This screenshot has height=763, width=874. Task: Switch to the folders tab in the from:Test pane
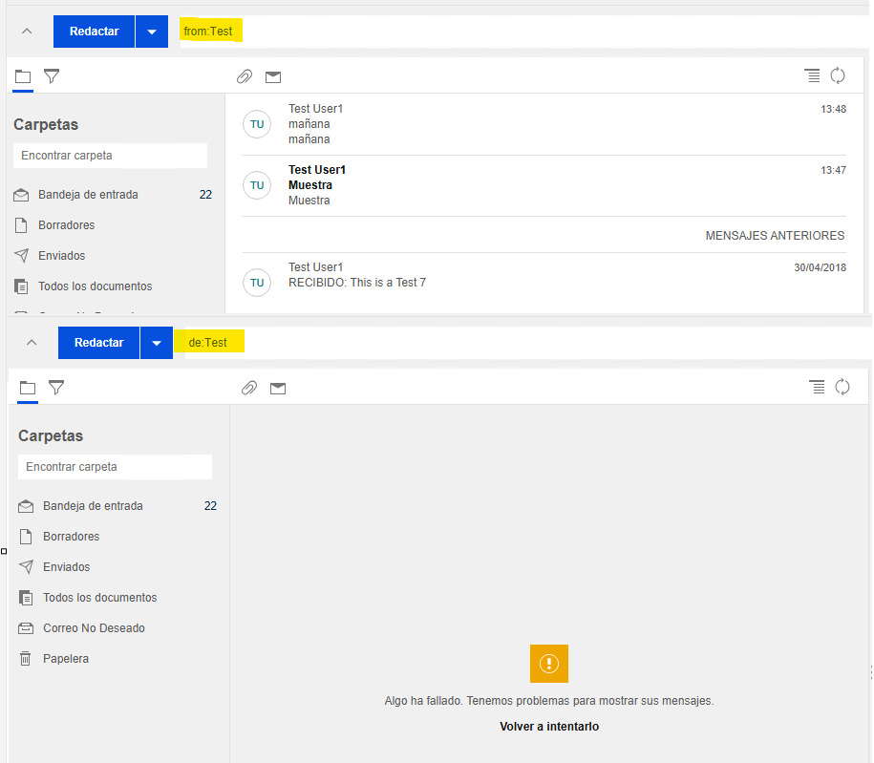[23, 76]
